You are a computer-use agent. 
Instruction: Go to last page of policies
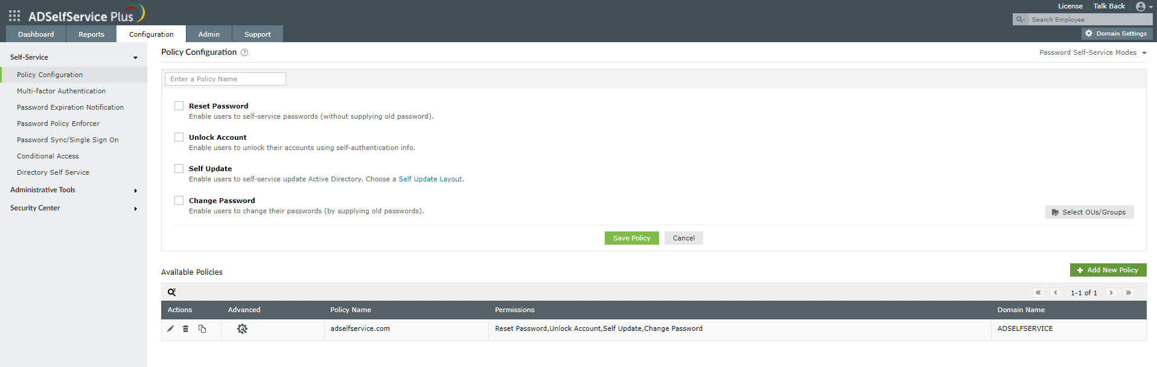pyautogui.click(x=1128, y=293)
